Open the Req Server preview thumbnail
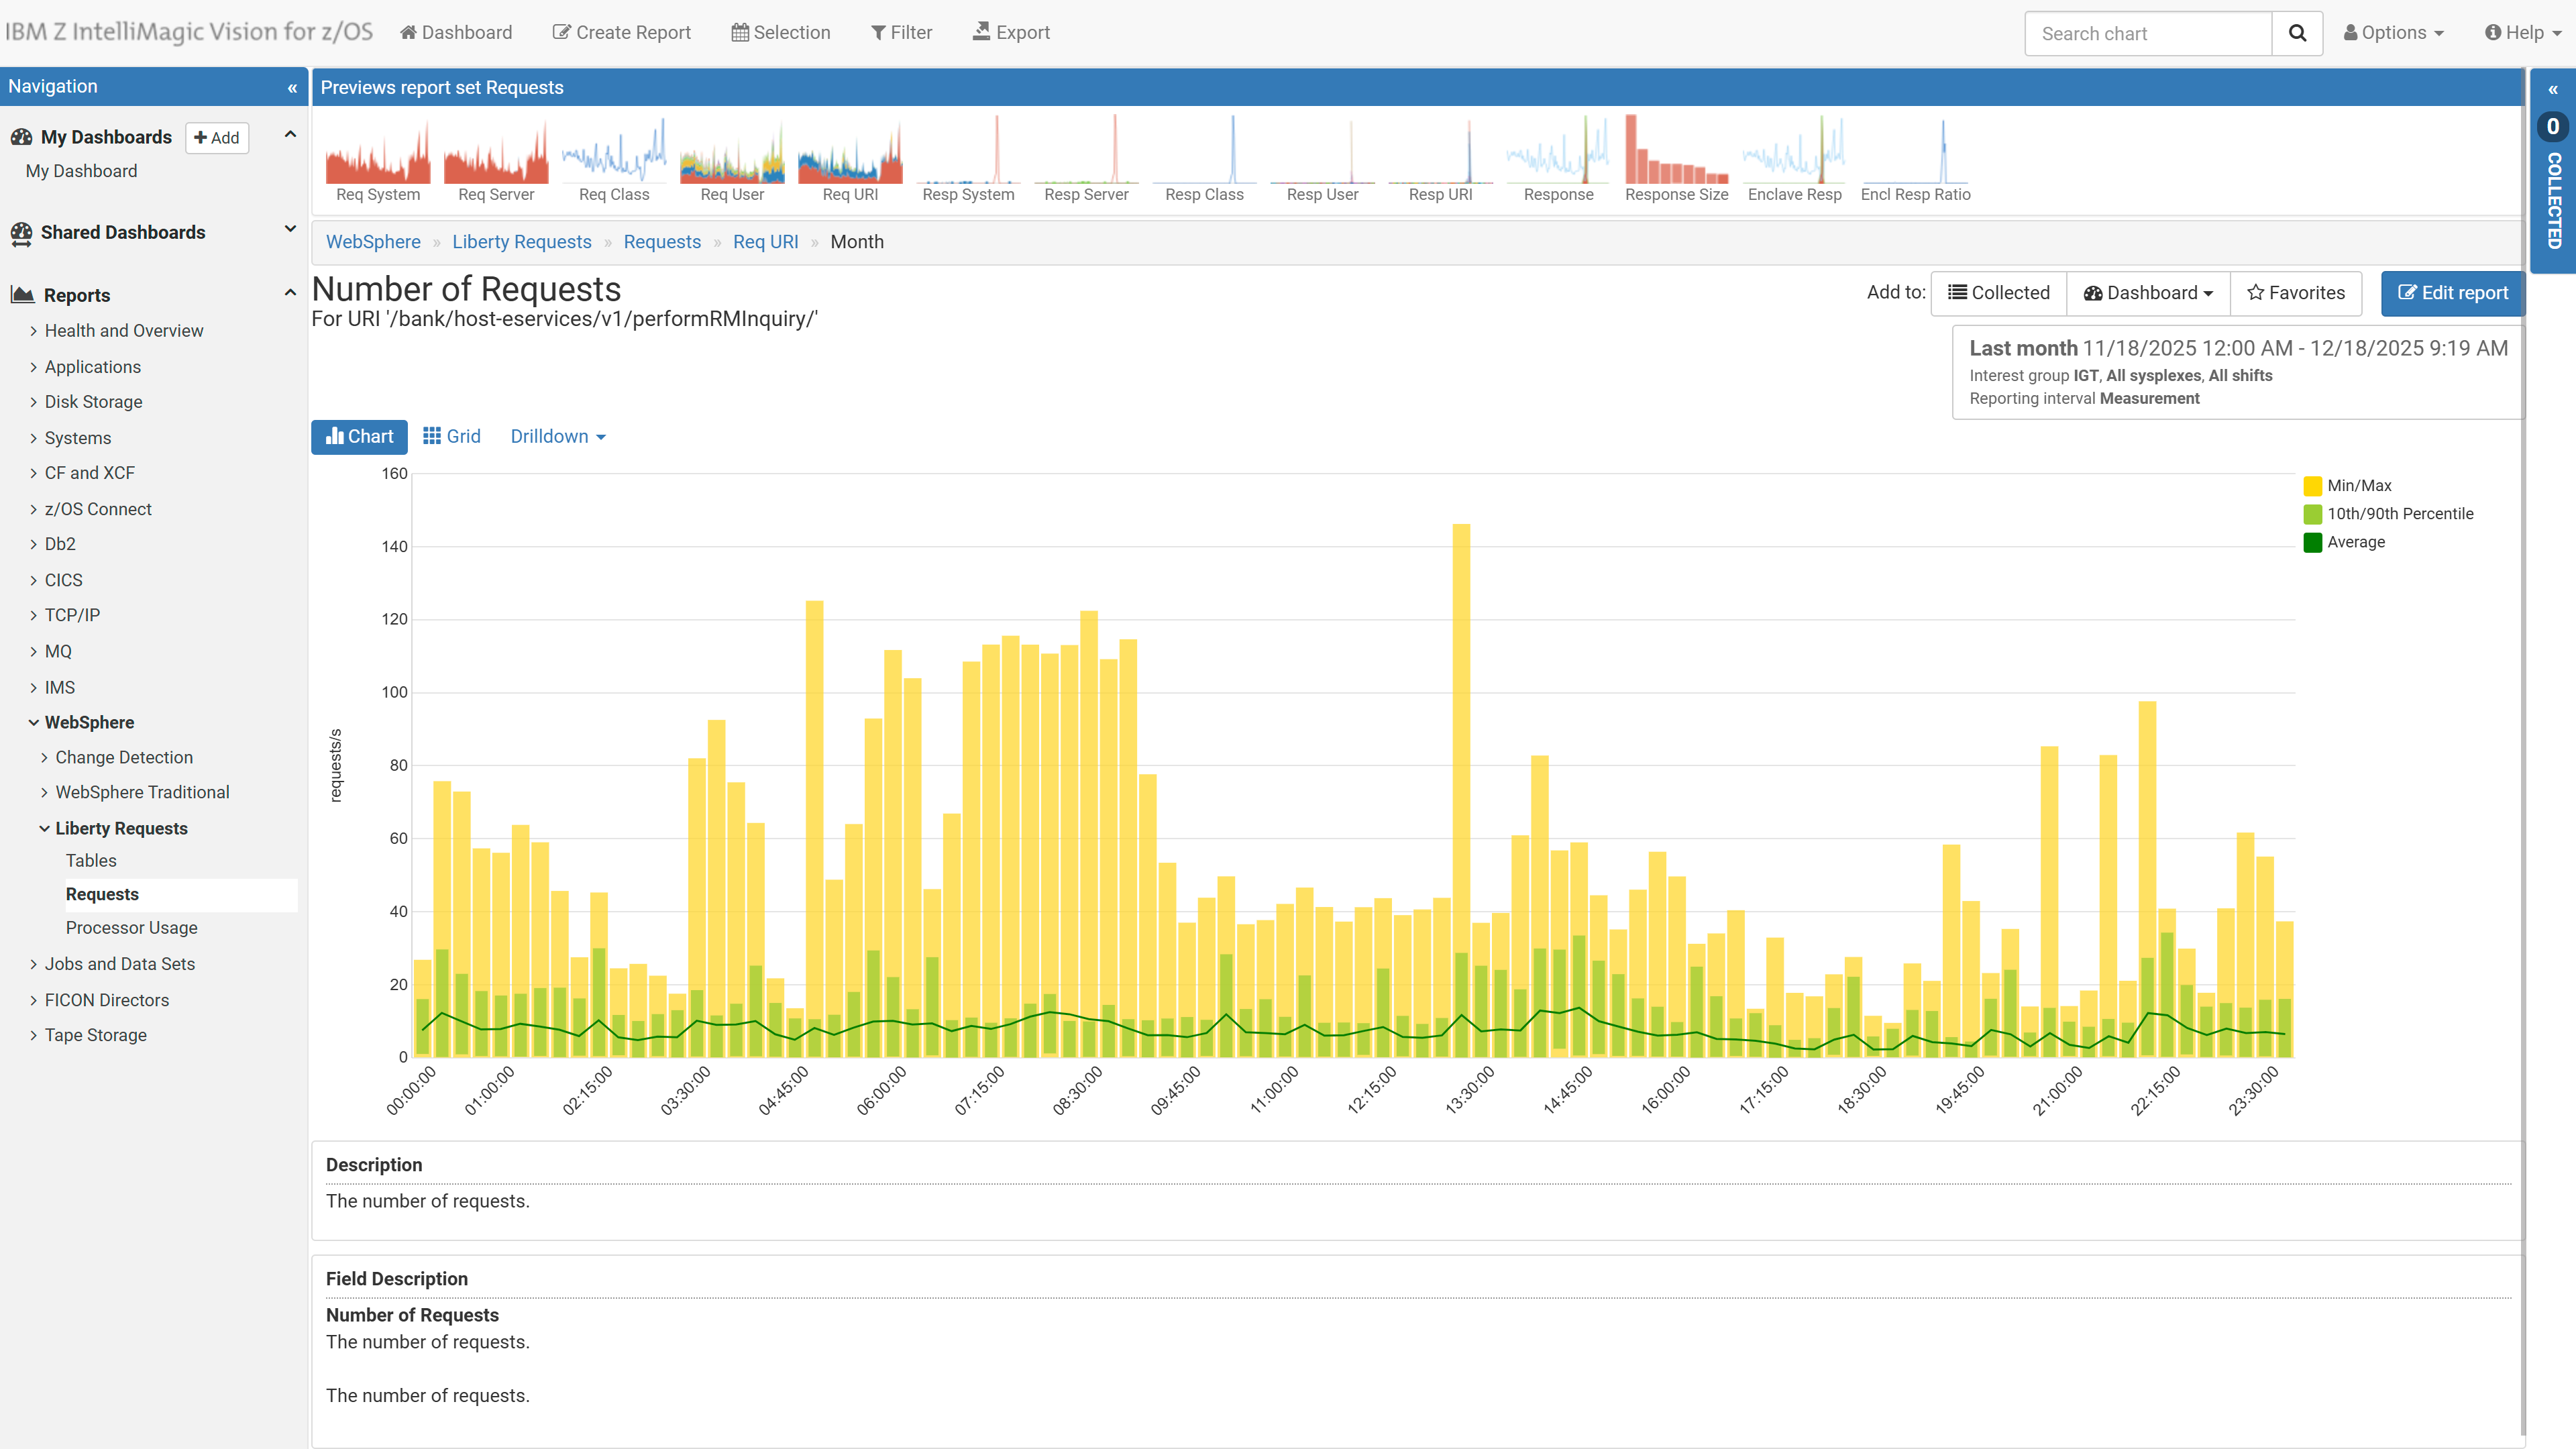 click(x=496, y=160)
